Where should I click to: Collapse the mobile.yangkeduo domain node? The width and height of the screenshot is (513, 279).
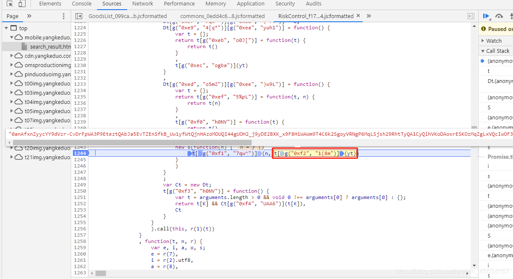(x=12, y=37)
